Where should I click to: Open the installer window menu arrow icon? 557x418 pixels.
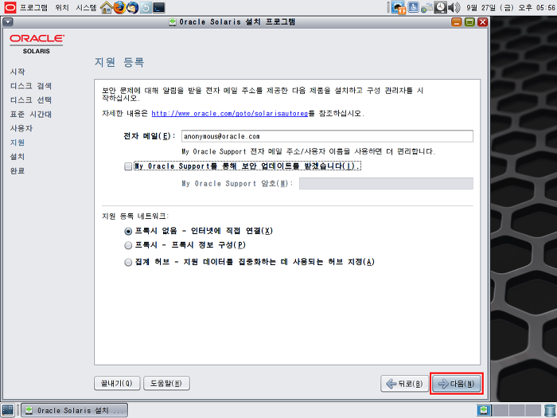pos(8,22)
